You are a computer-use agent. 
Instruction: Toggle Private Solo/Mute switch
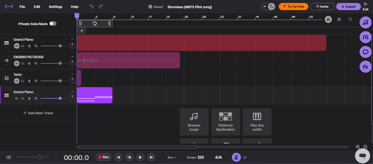[x=53, y=24]
